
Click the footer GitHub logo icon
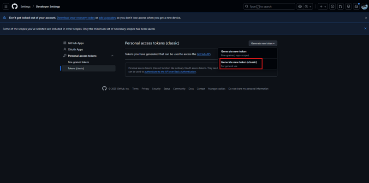pos(105,88)
